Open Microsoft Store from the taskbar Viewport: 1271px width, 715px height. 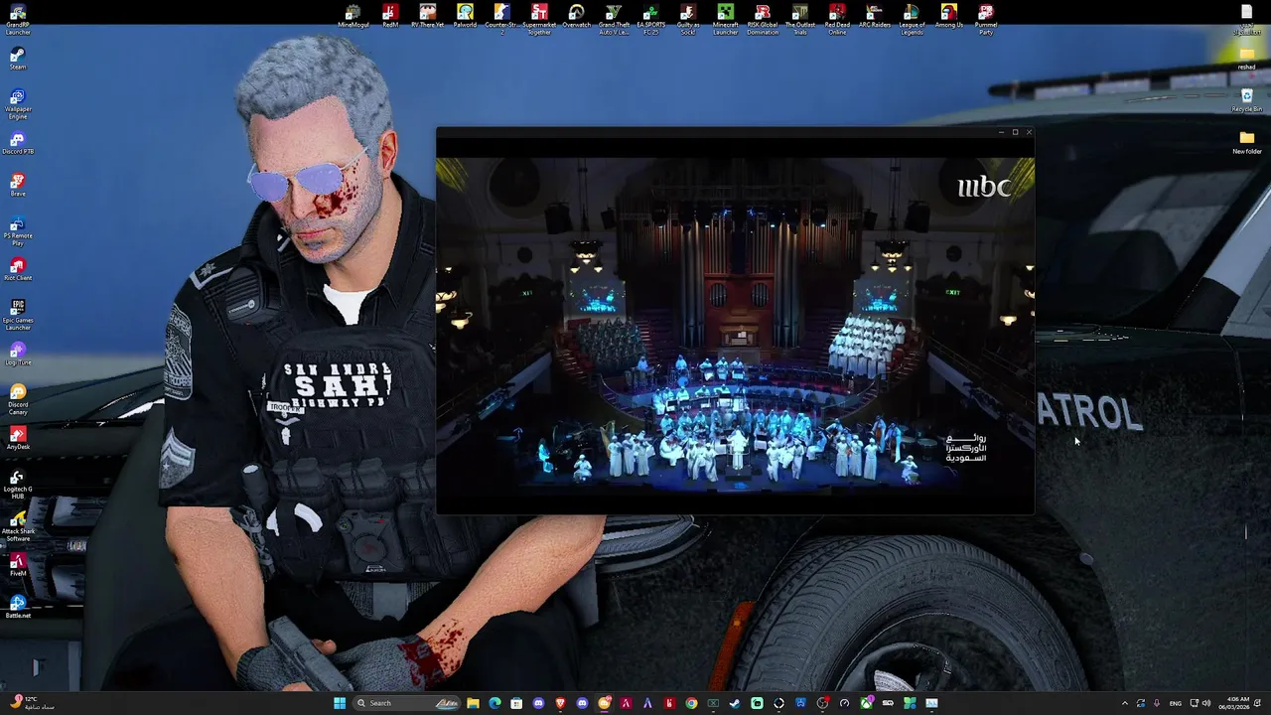coord(516,703)
